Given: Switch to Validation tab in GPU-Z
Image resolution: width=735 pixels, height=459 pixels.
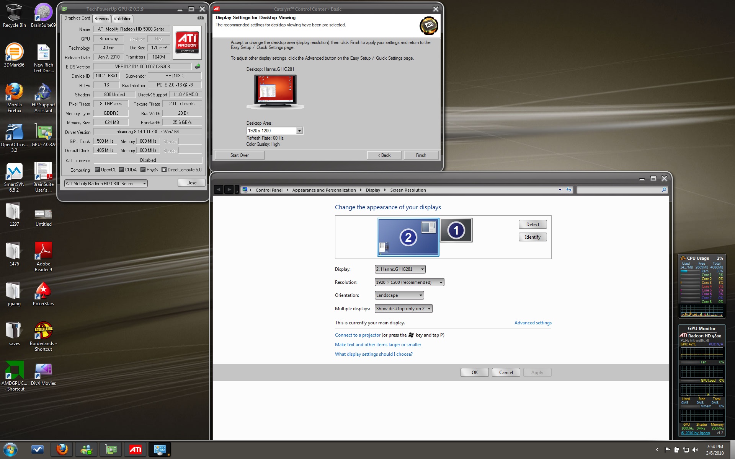Looking at the screenshot, I should tap(122, 19).
